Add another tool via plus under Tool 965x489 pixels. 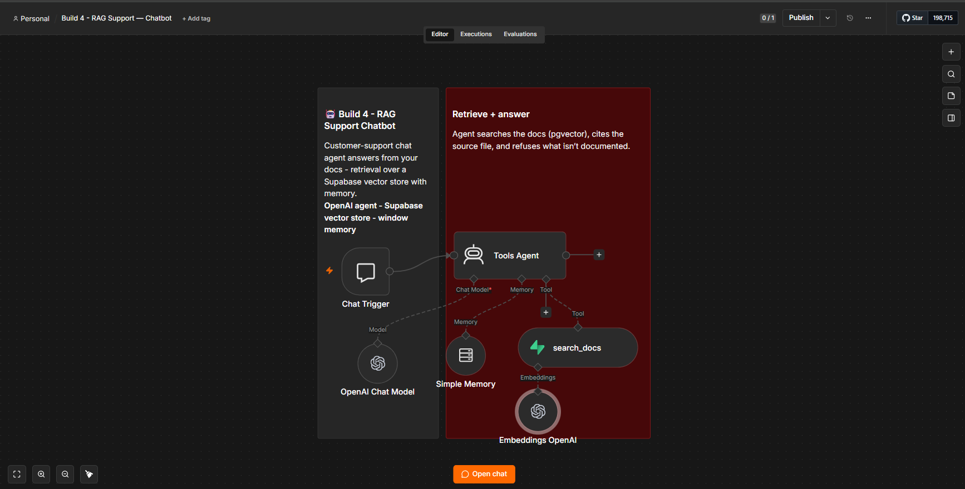coord(546,312)
